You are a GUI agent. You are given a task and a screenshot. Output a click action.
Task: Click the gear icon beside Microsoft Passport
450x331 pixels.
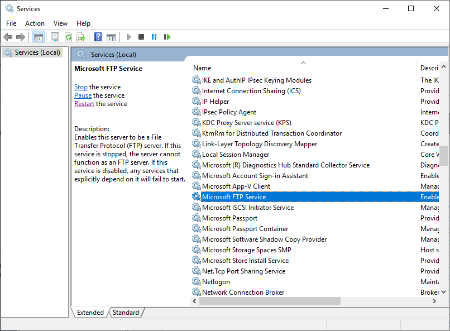tap(197, 218)
